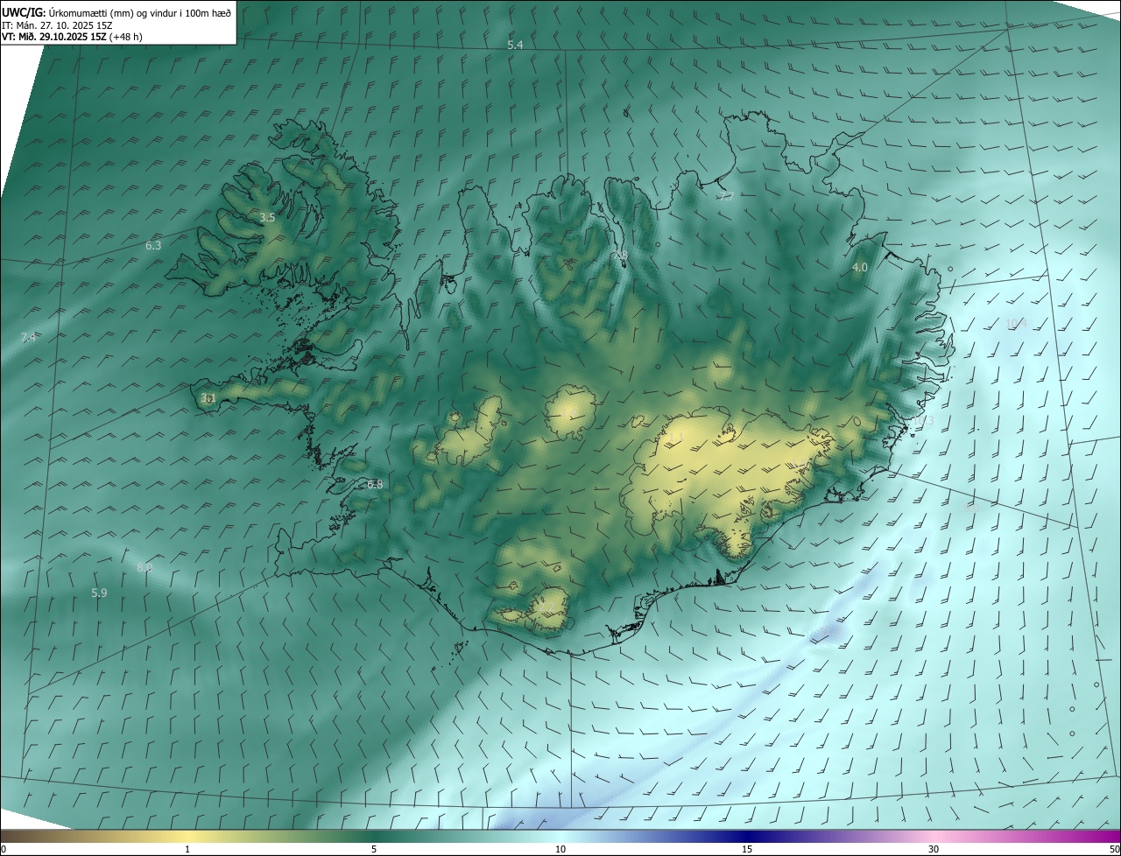Click the 10.4 value off the east coast
Viewport: 1121px width, 856px height.
(1016, 324)
